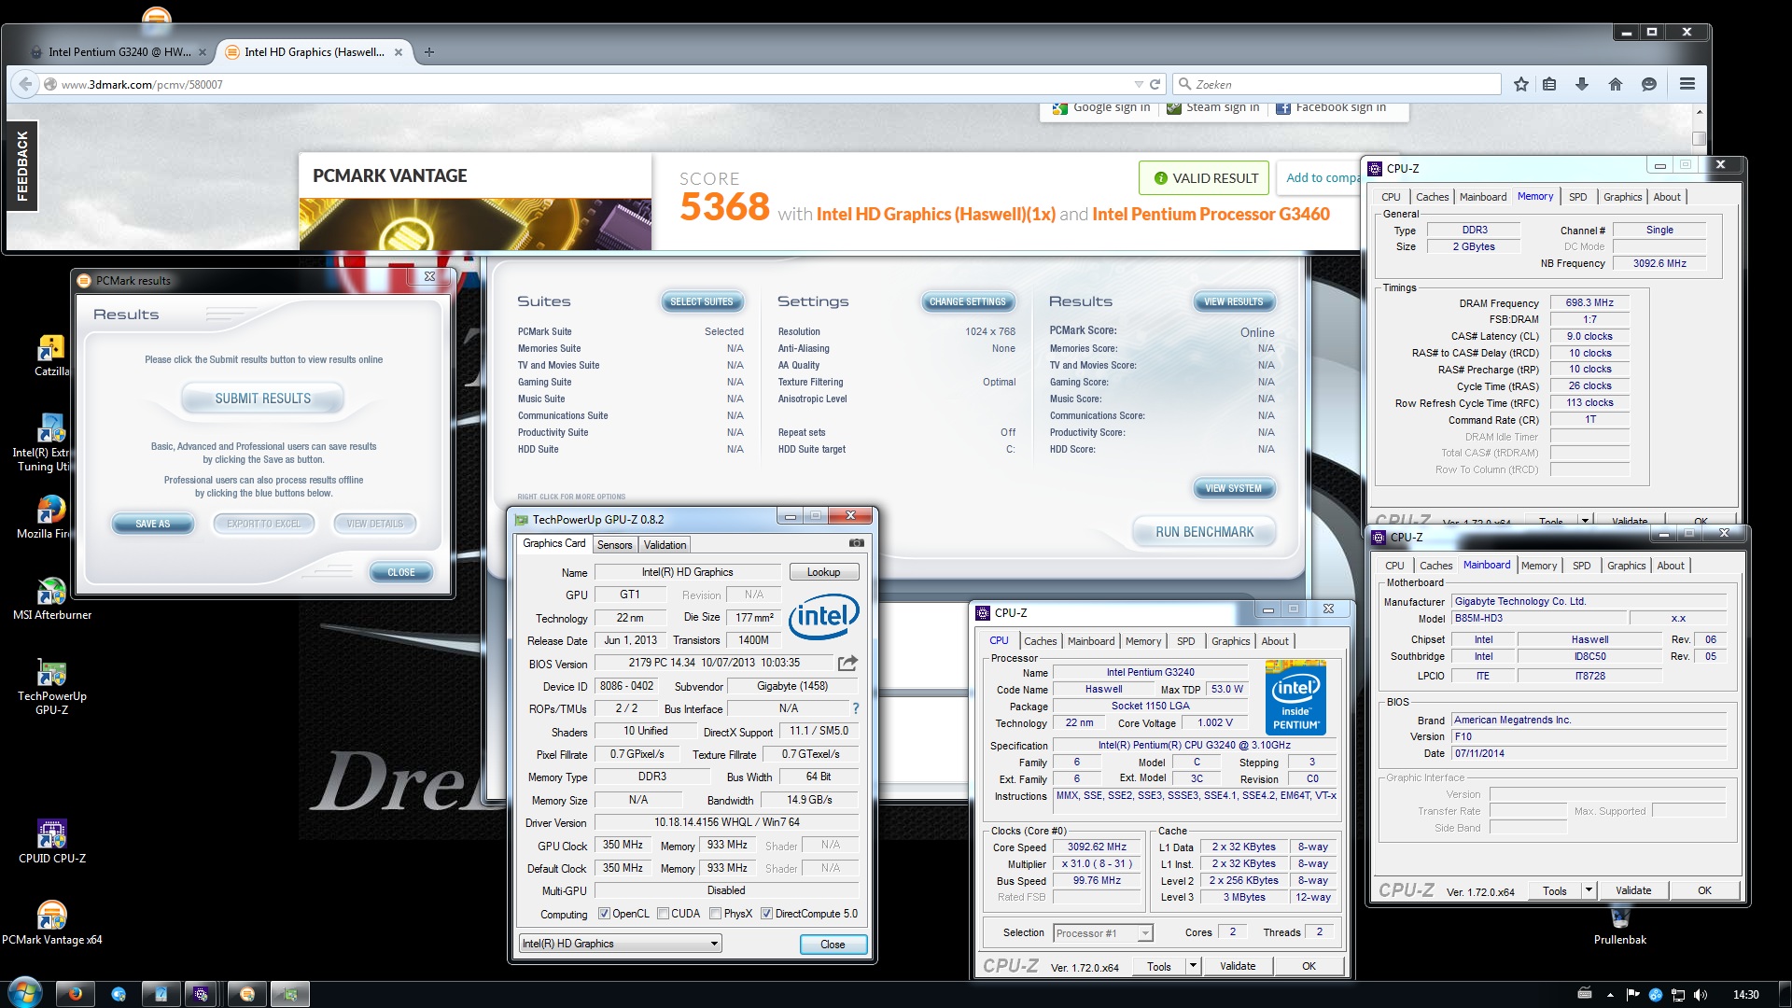The height and width of the screenshot is (1008, 1792).
Task: Toggle the CUDA checkbox in GPU-Z
Action: point(663,914)
